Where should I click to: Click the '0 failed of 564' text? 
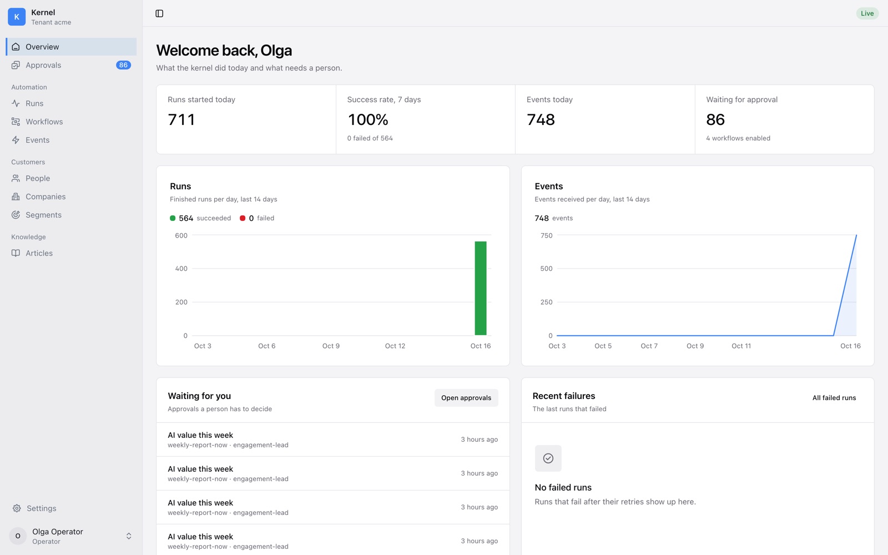(x=370, y=138)
